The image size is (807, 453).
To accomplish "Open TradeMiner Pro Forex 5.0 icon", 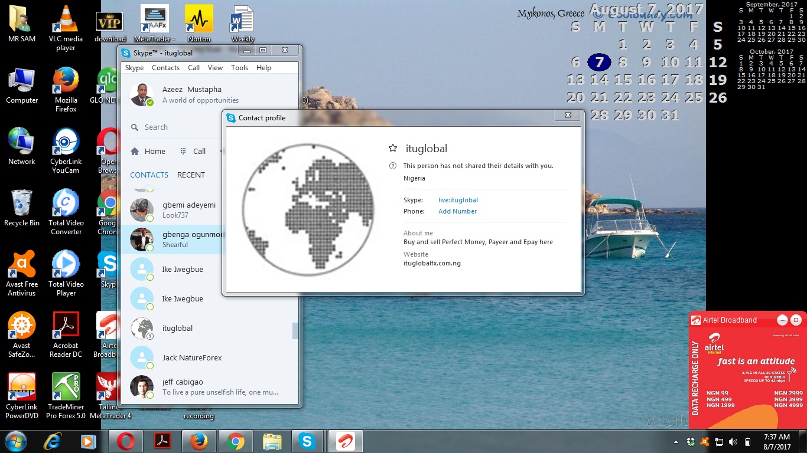I will click(x=66, y=396).
